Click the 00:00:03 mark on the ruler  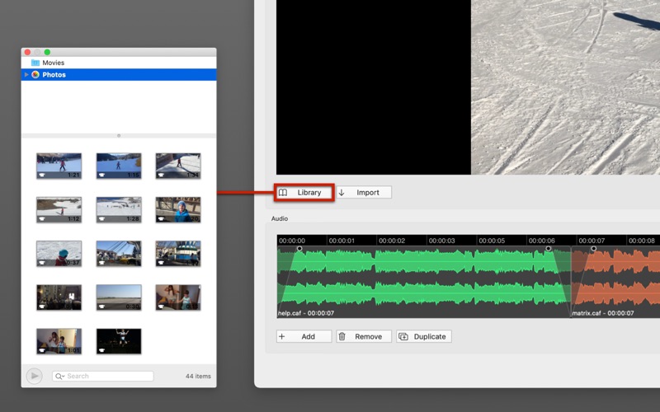point(441,241)
